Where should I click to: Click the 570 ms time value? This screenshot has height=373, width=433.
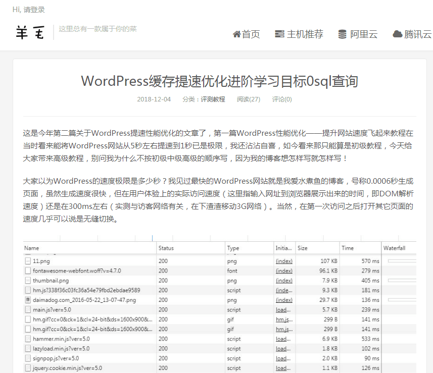tap(370, 261)
